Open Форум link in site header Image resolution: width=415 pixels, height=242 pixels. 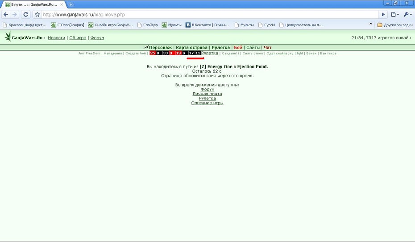click(x=97, y=38)
